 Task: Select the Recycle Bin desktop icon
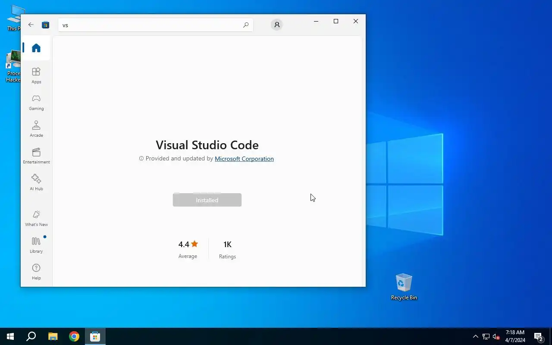tap(404, 287)
